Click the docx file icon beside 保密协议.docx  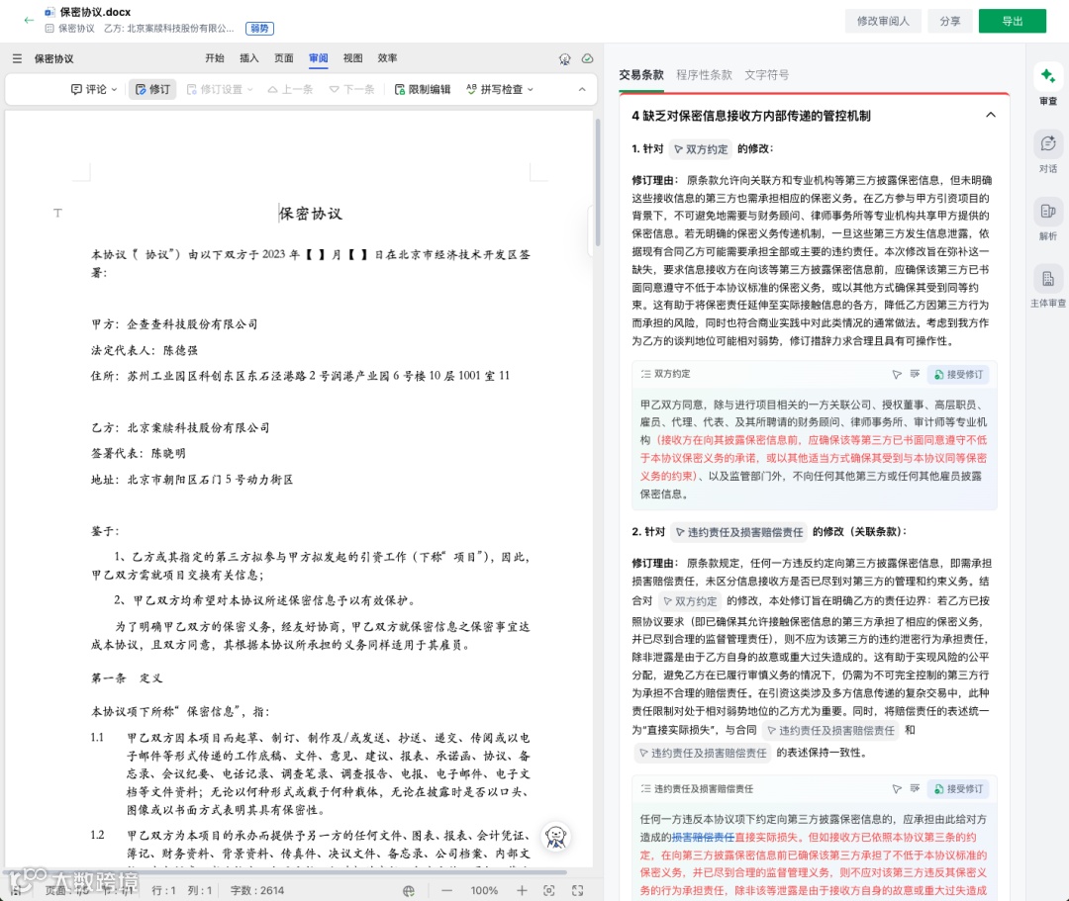coord(49,12)
